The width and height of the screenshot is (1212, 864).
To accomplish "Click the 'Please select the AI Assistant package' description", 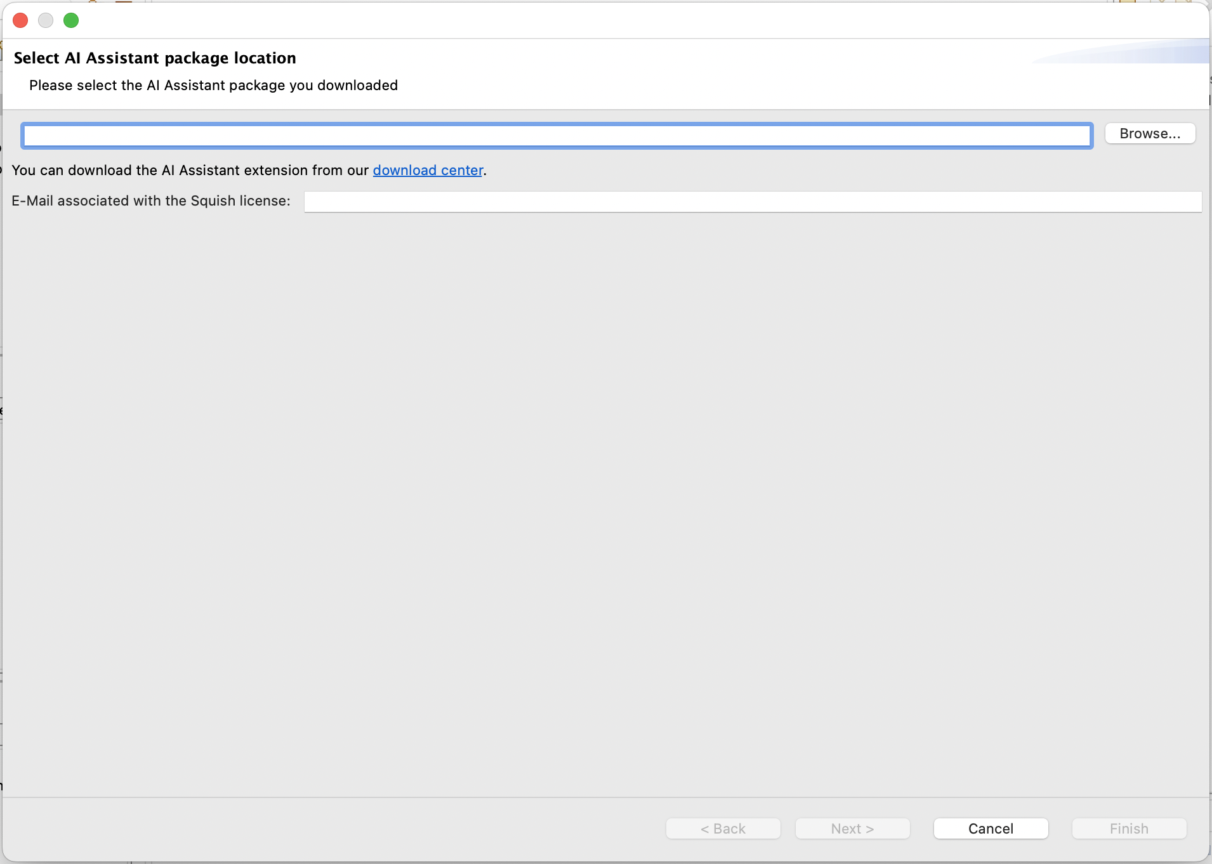I will 213,86.
